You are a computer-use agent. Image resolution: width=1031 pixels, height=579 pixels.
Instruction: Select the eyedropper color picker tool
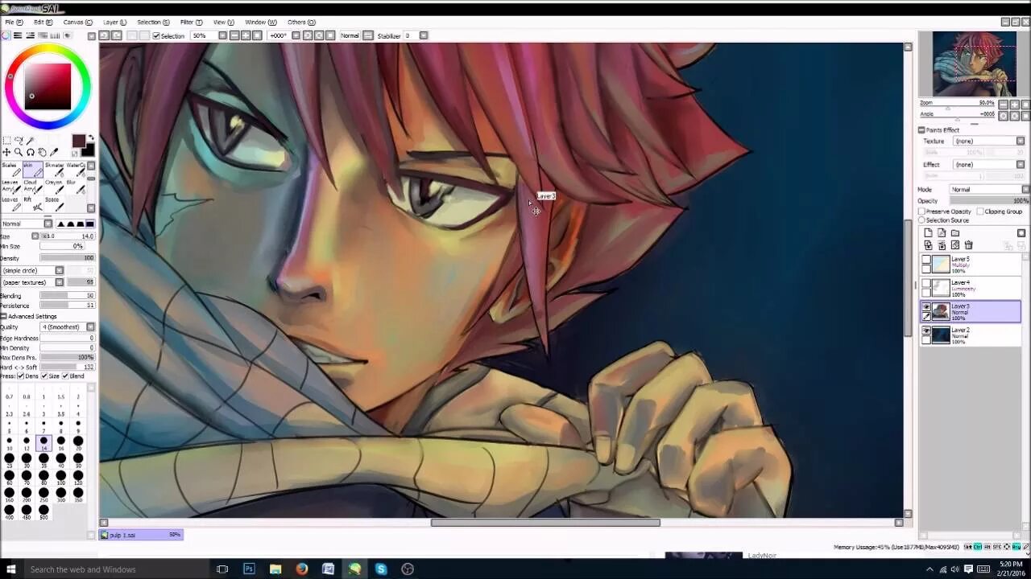(x=54, y=152)
